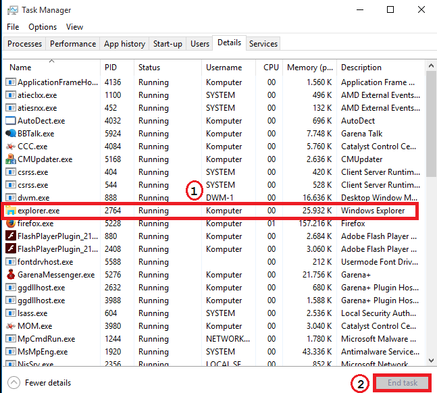Sort by the Memory column header
Image resolution: width=437 pixels, height=393 pixels.
(309, 68)
